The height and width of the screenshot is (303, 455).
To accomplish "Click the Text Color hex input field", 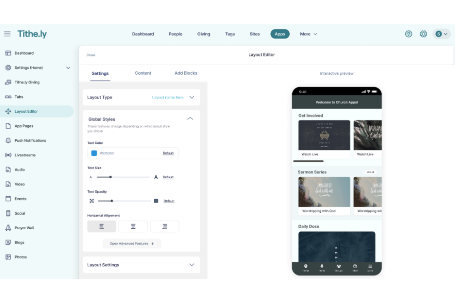I will click(x=133, y=153).
